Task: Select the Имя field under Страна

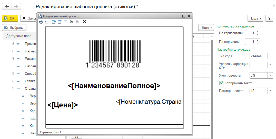Action: click(x=19, y=103)
